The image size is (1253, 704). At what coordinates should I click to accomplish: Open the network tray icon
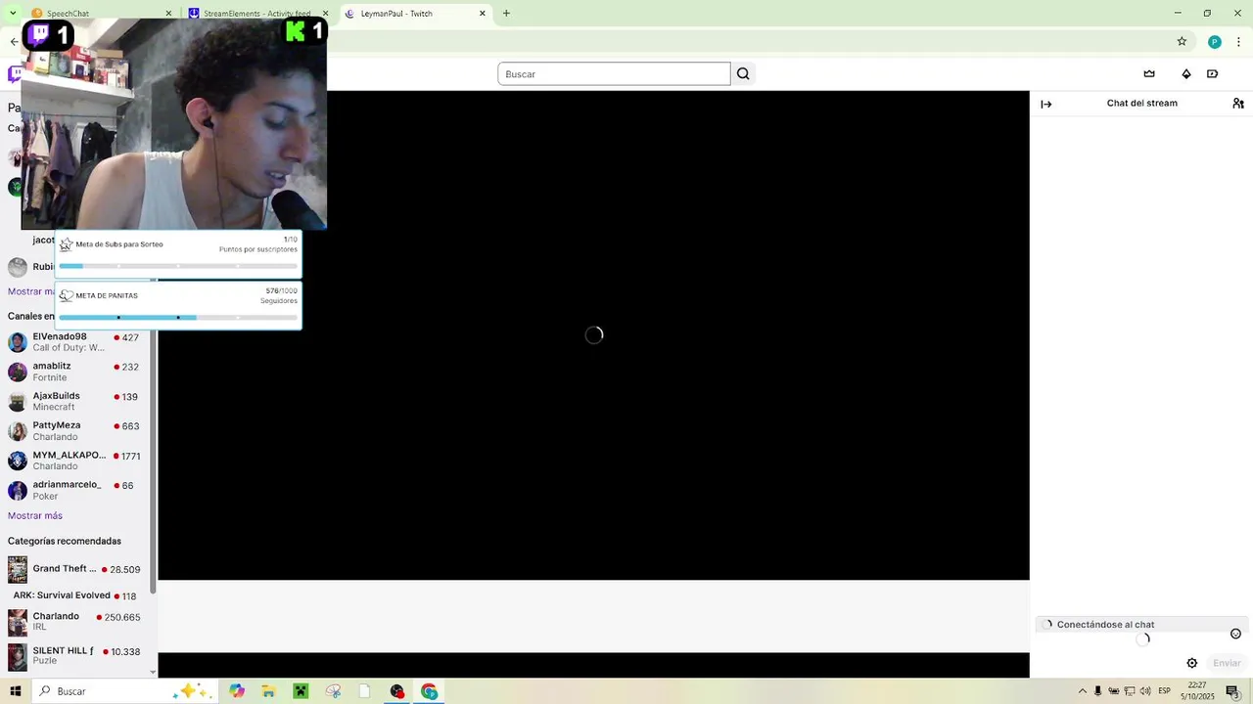pos(1129,691)
